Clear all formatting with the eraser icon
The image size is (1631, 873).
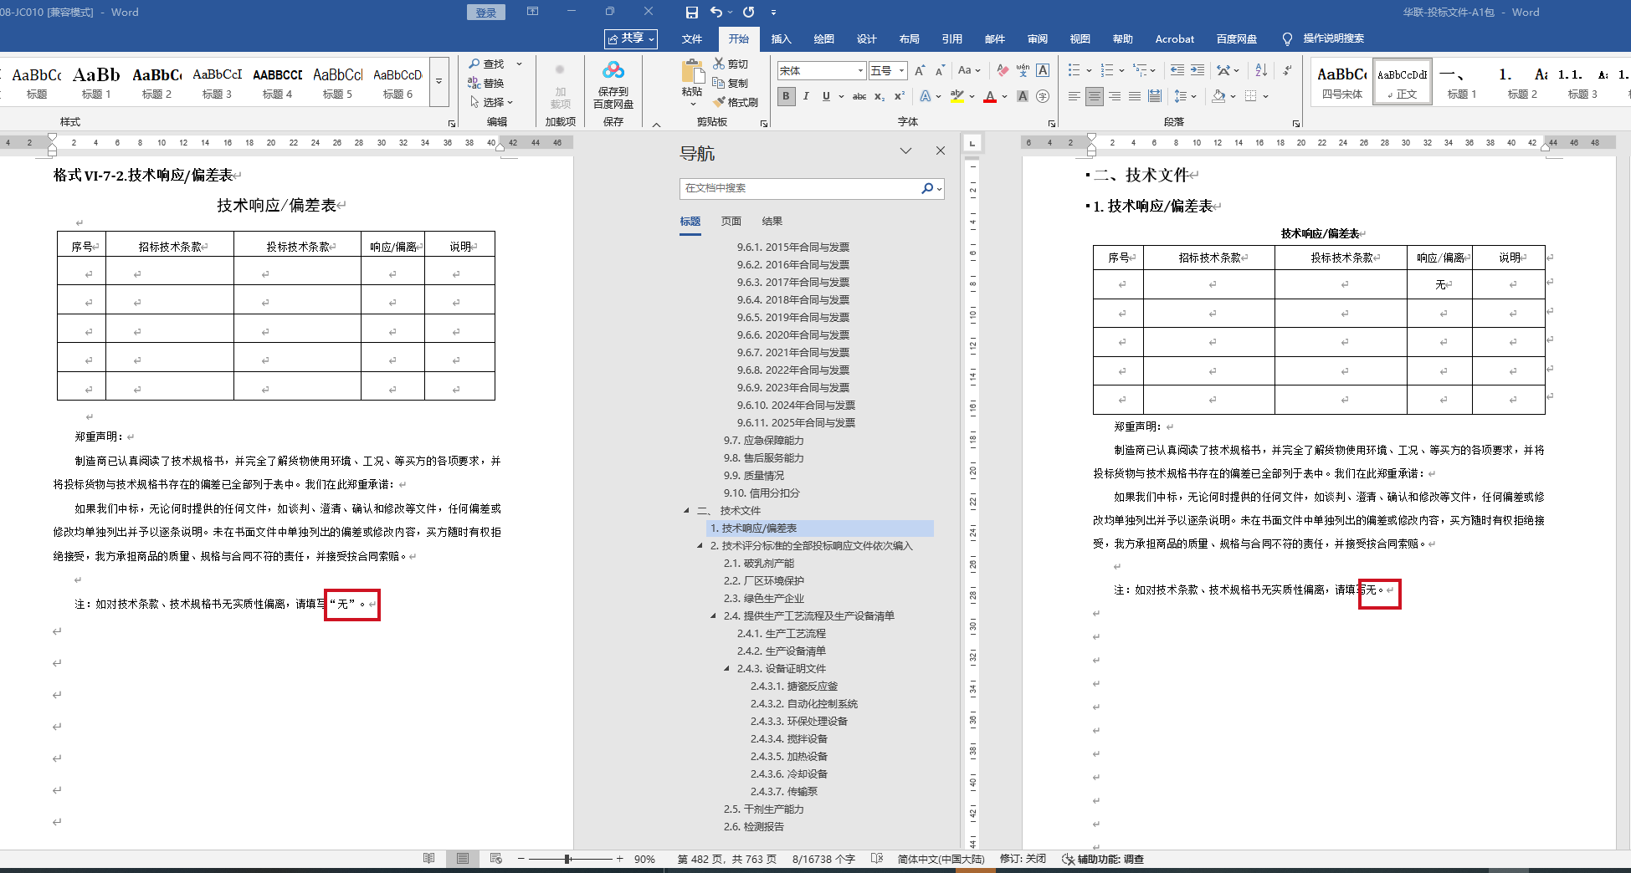1003,70
